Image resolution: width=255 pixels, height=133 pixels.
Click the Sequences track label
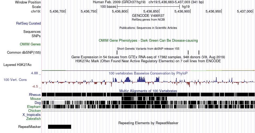(32, 32)
